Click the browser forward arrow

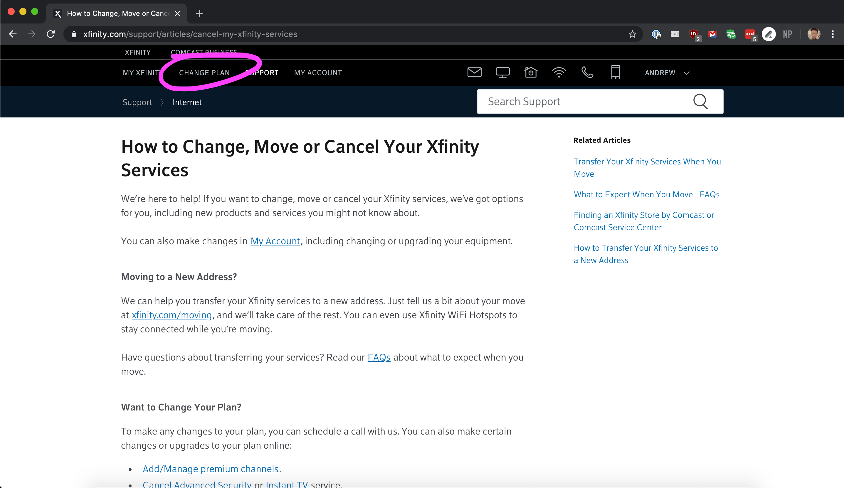(x=31, y=34)
